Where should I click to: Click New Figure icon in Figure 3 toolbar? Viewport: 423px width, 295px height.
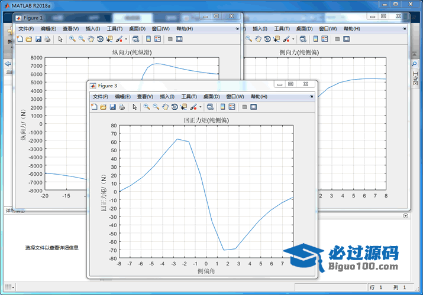point(94,107)
